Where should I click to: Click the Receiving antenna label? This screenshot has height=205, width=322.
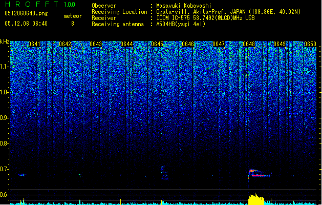coord(118,24)
